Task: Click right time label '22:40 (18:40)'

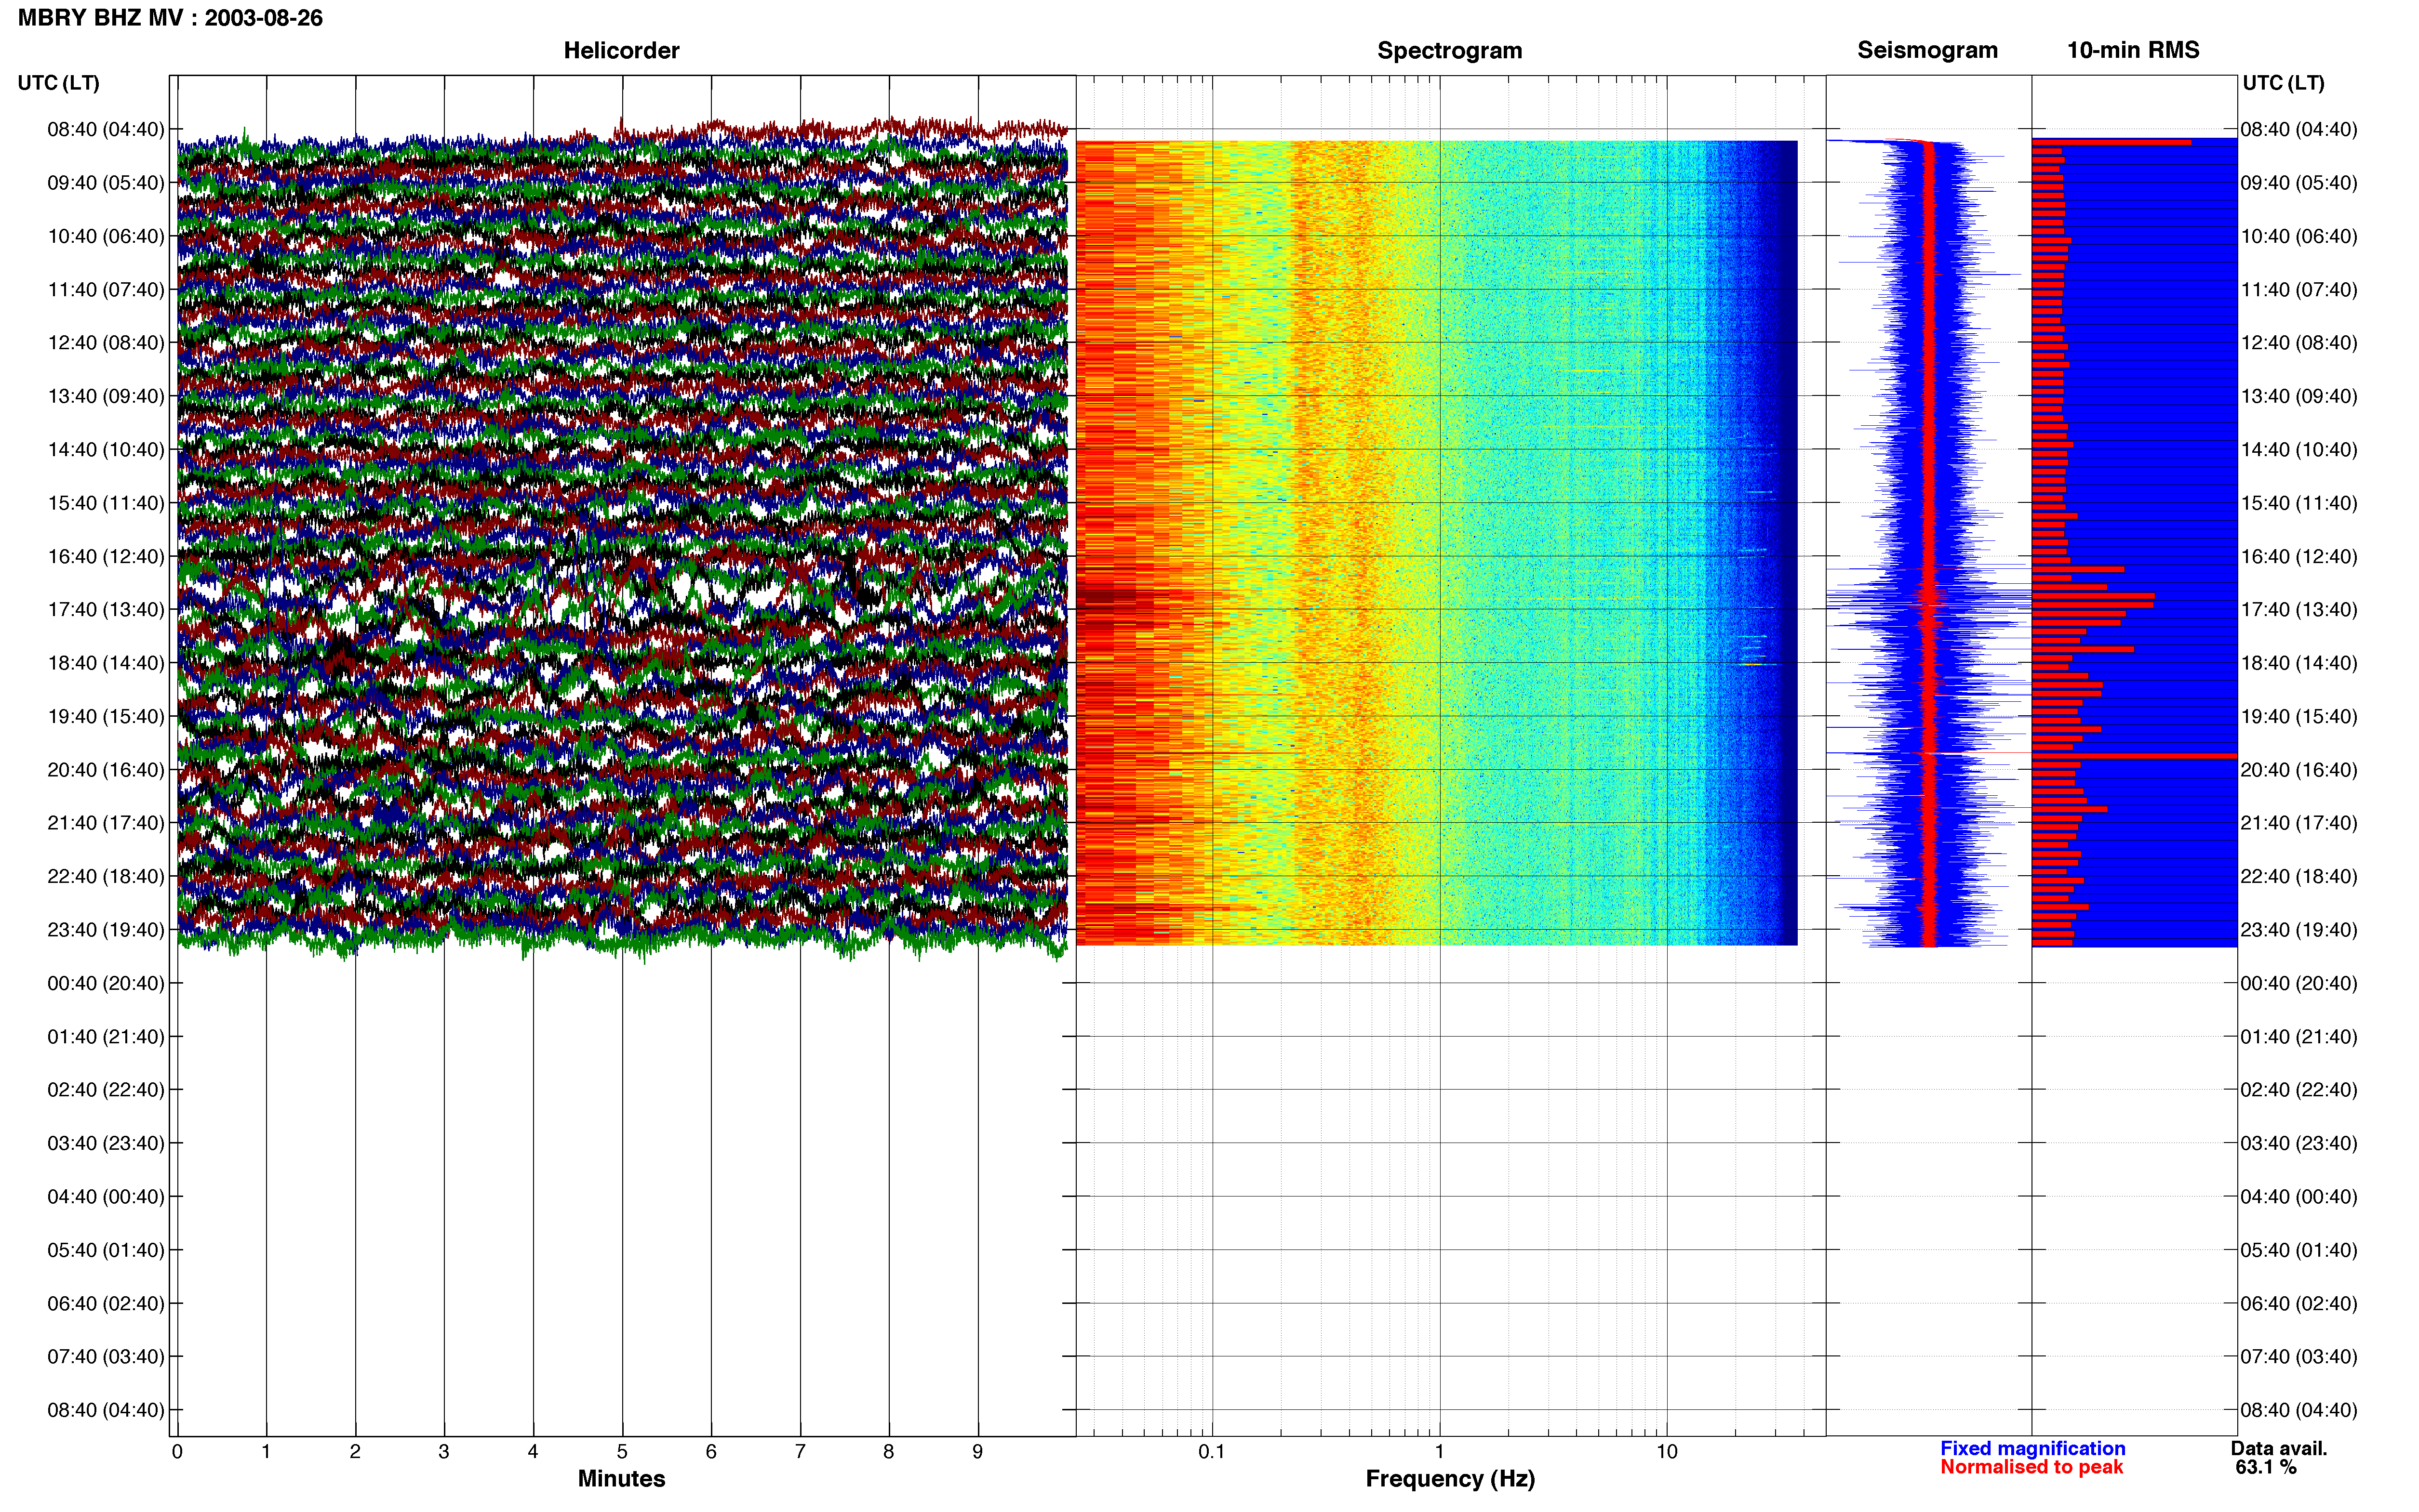Action: (2298, 876)
